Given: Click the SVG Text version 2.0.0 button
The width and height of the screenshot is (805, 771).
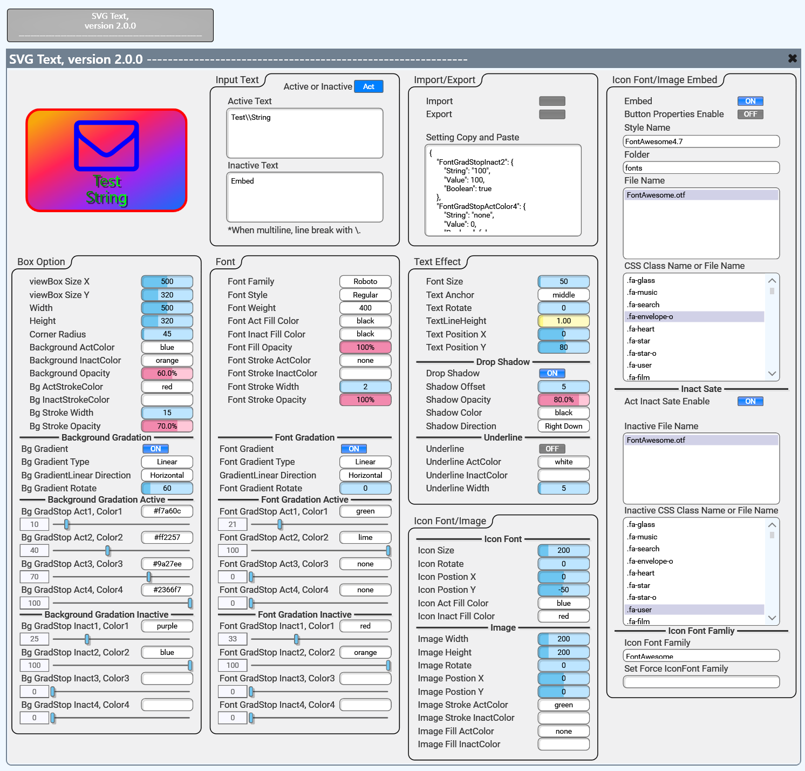Looking at the screenshot, I should tap(110, 25).
